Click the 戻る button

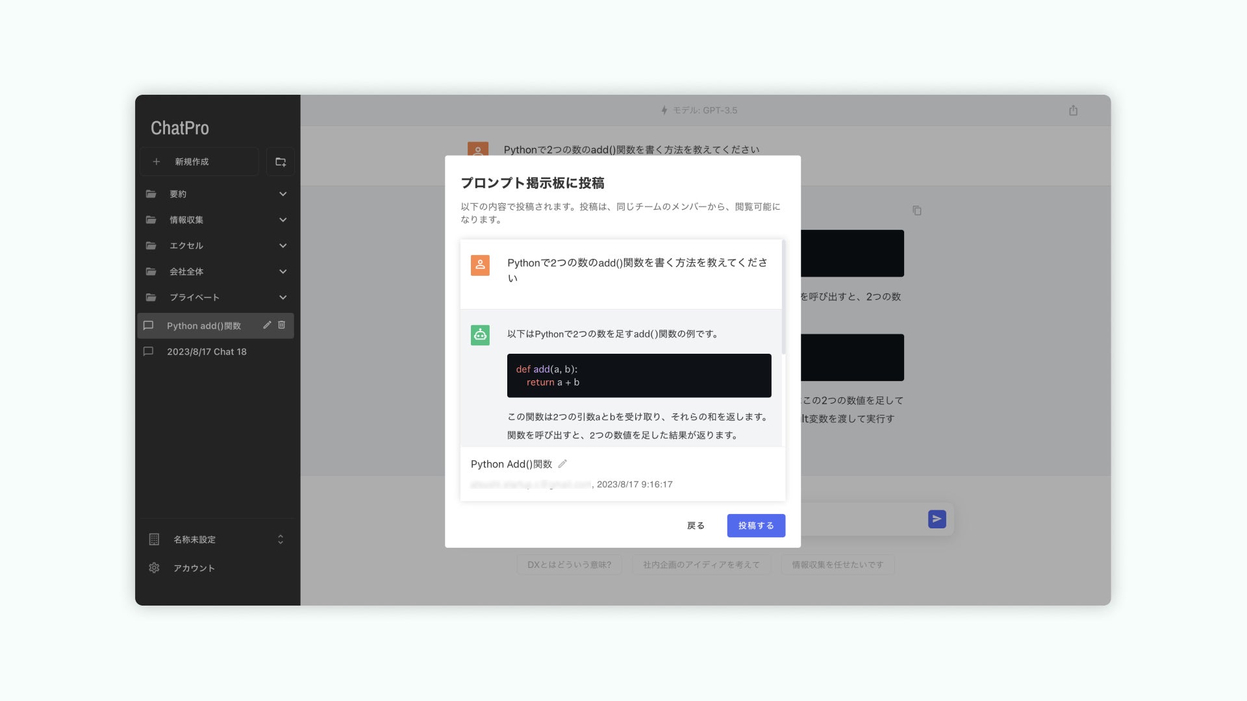coord(696,526)
